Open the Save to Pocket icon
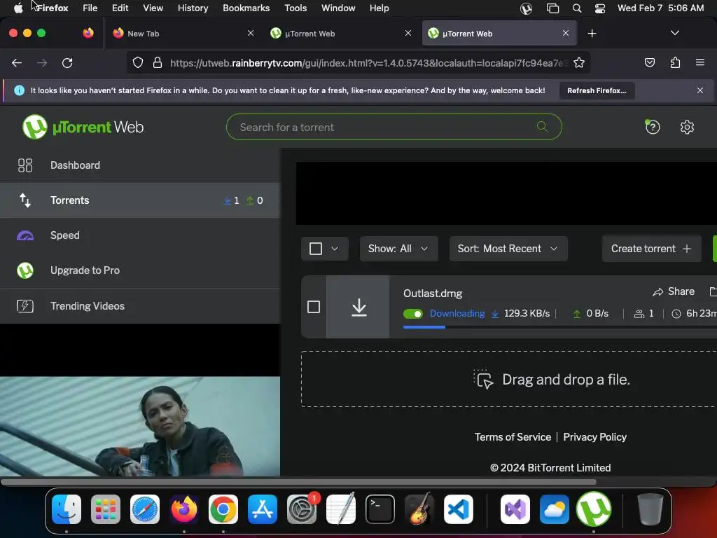The width and height of the screenshot is (717, 538). pyautogui.click(x=649, y=62)
